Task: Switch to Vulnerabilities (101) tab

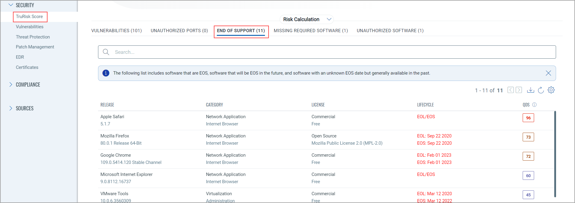Action: [x=116, y=31]
